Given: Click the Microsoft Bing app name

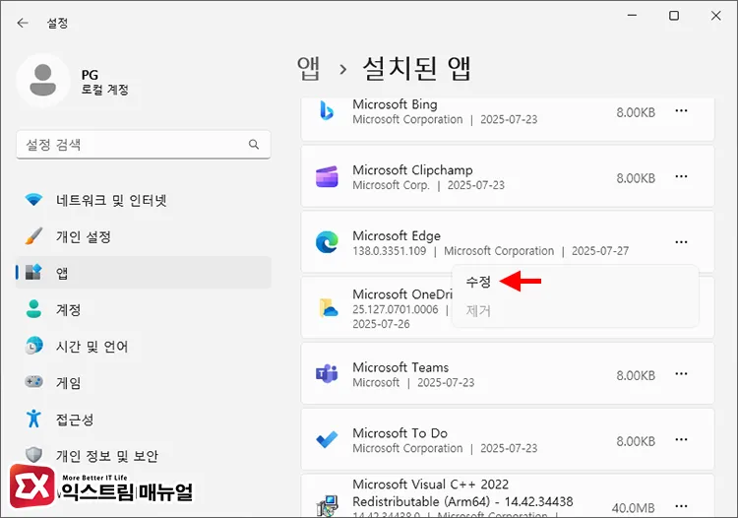Looking at the screenshot, I should (x=395, y=104).
